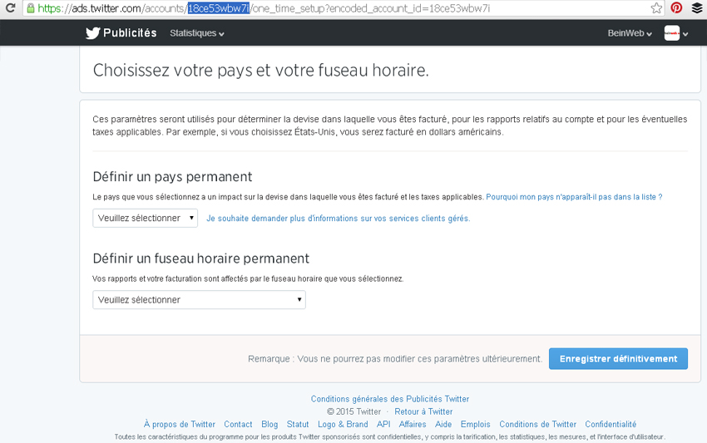The width and height of the screenshot is (707, 443).
Task: Open 'Conditions générales des Publicités Twitter'
Action: [389, 399]
